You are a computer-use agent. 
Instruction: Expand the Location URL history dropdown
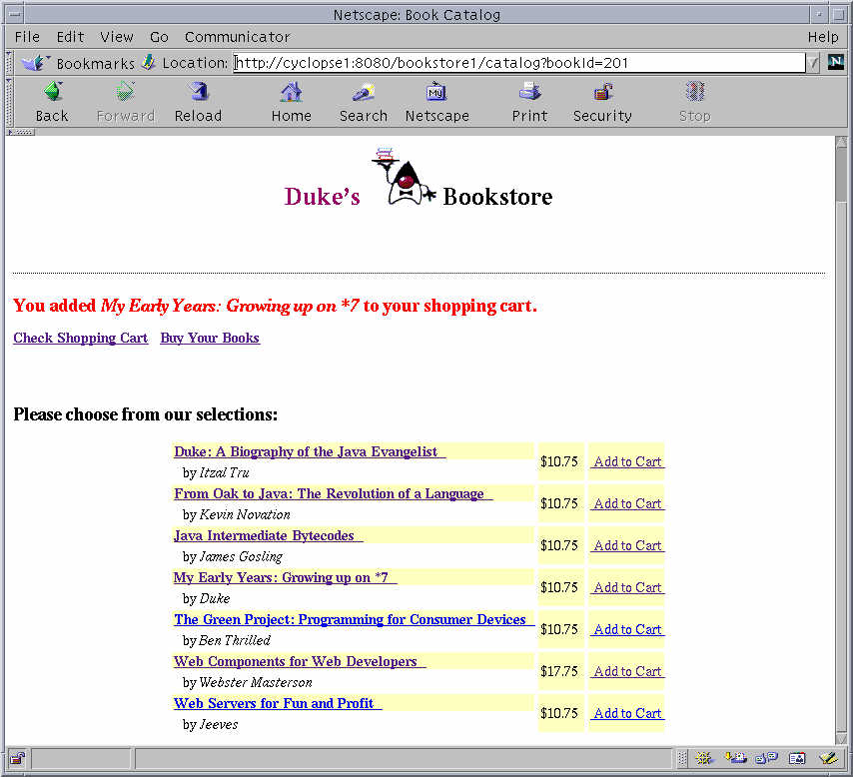coord(813,63)
